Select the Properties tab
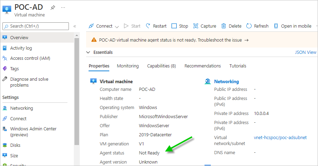 [x=99, y=66]
